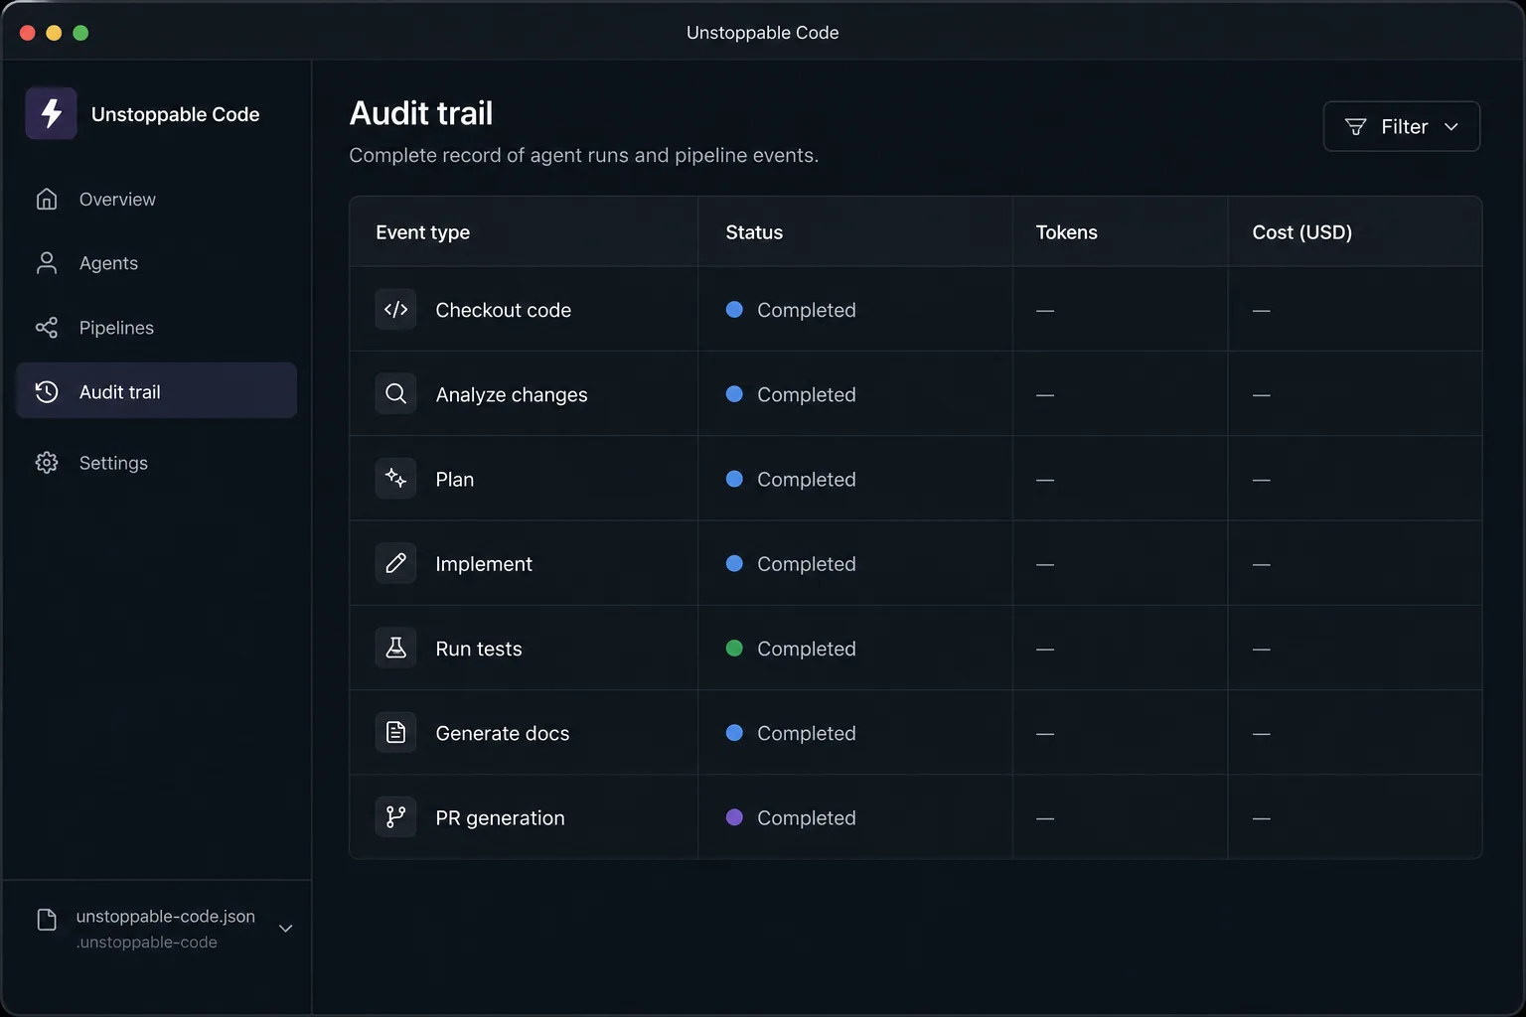Click the Unstoppable Code sidebar title

click(x=175, y=114)
